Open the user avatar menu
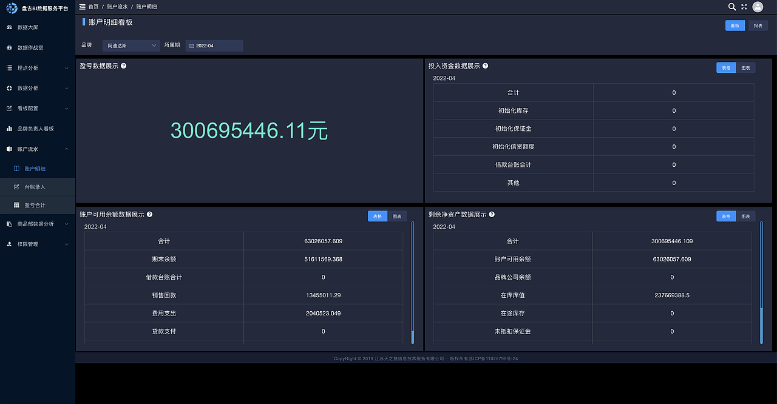The height and width of the screenshot is (404, 777). (x=757, y=7)
